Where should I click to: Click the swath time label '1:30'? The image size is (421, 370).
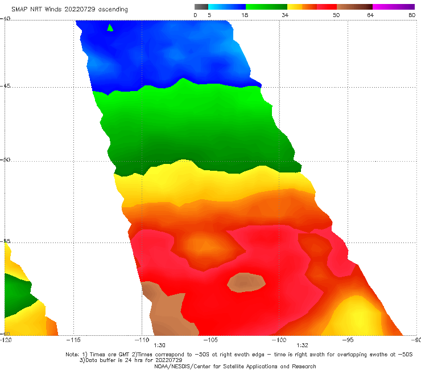click(x=159, y=346)
